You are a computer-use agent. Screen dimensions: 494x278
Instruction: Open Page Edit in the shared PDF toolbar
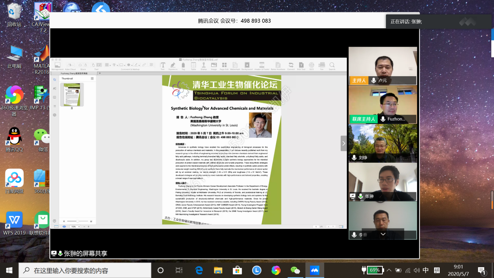[224, 66]
